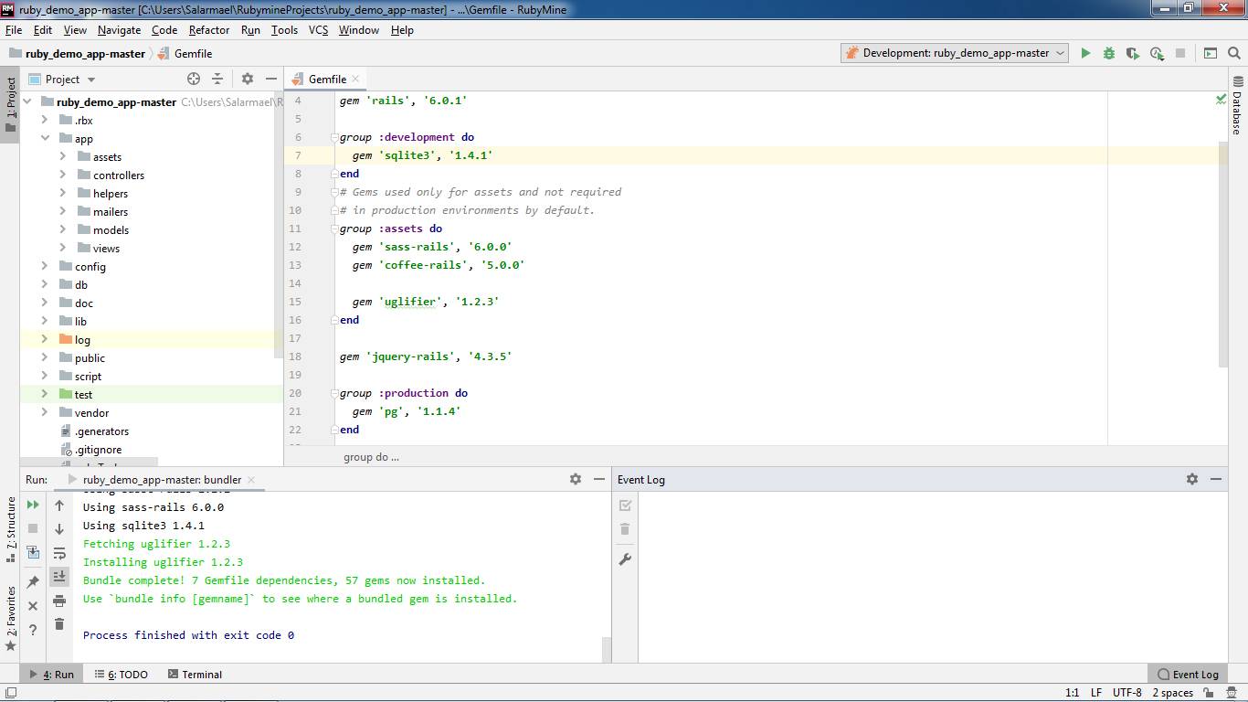Start debugging with the bug icon
The image size is (1248, 702).
pyautogui.click(x=1109, y=53)
